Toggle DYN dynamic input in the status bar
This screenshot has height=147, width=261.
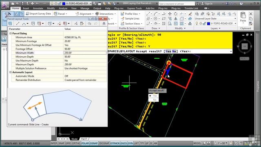point(130,143)
